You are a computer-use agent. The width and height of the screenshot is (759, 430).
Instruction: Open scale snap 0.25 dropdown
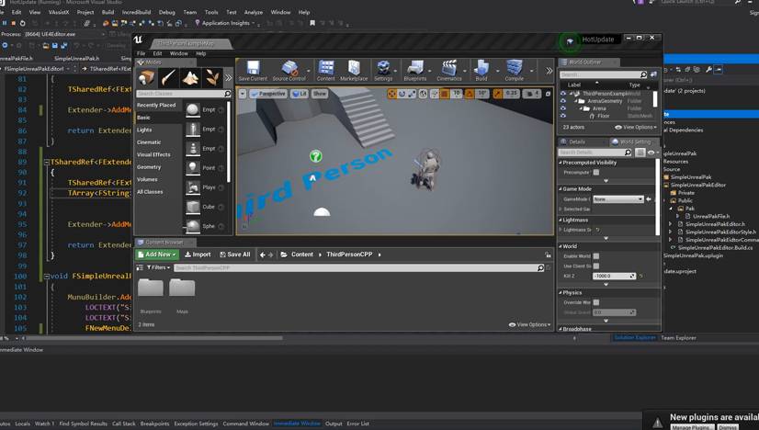click(512, 94)
